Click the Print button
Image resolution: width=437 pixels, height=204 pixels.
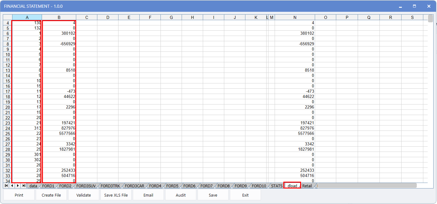coord(19,195)
